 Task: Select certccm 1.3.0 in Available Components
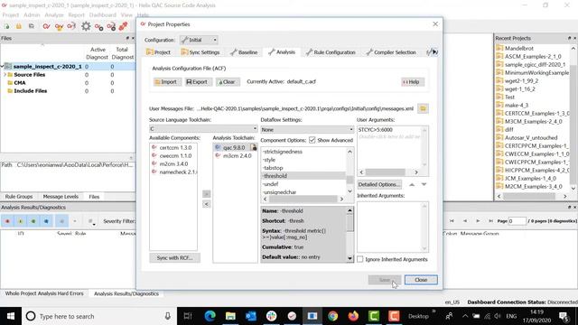[x=173, y=148]
